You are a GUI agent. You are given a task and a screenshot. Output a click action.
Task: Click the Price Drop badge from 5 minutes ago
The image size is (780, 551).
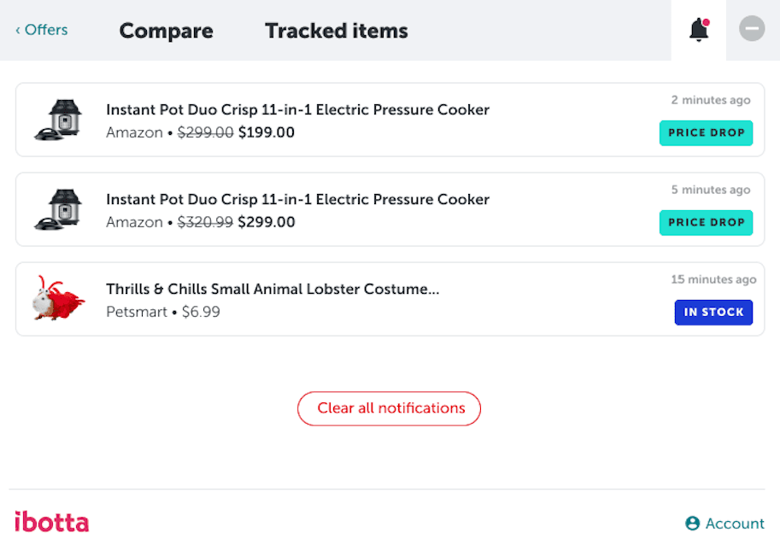click(x=706, y=223)
